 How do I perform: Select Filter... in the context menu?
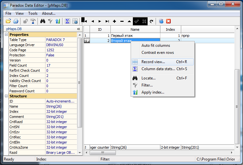tap(163, 85)
